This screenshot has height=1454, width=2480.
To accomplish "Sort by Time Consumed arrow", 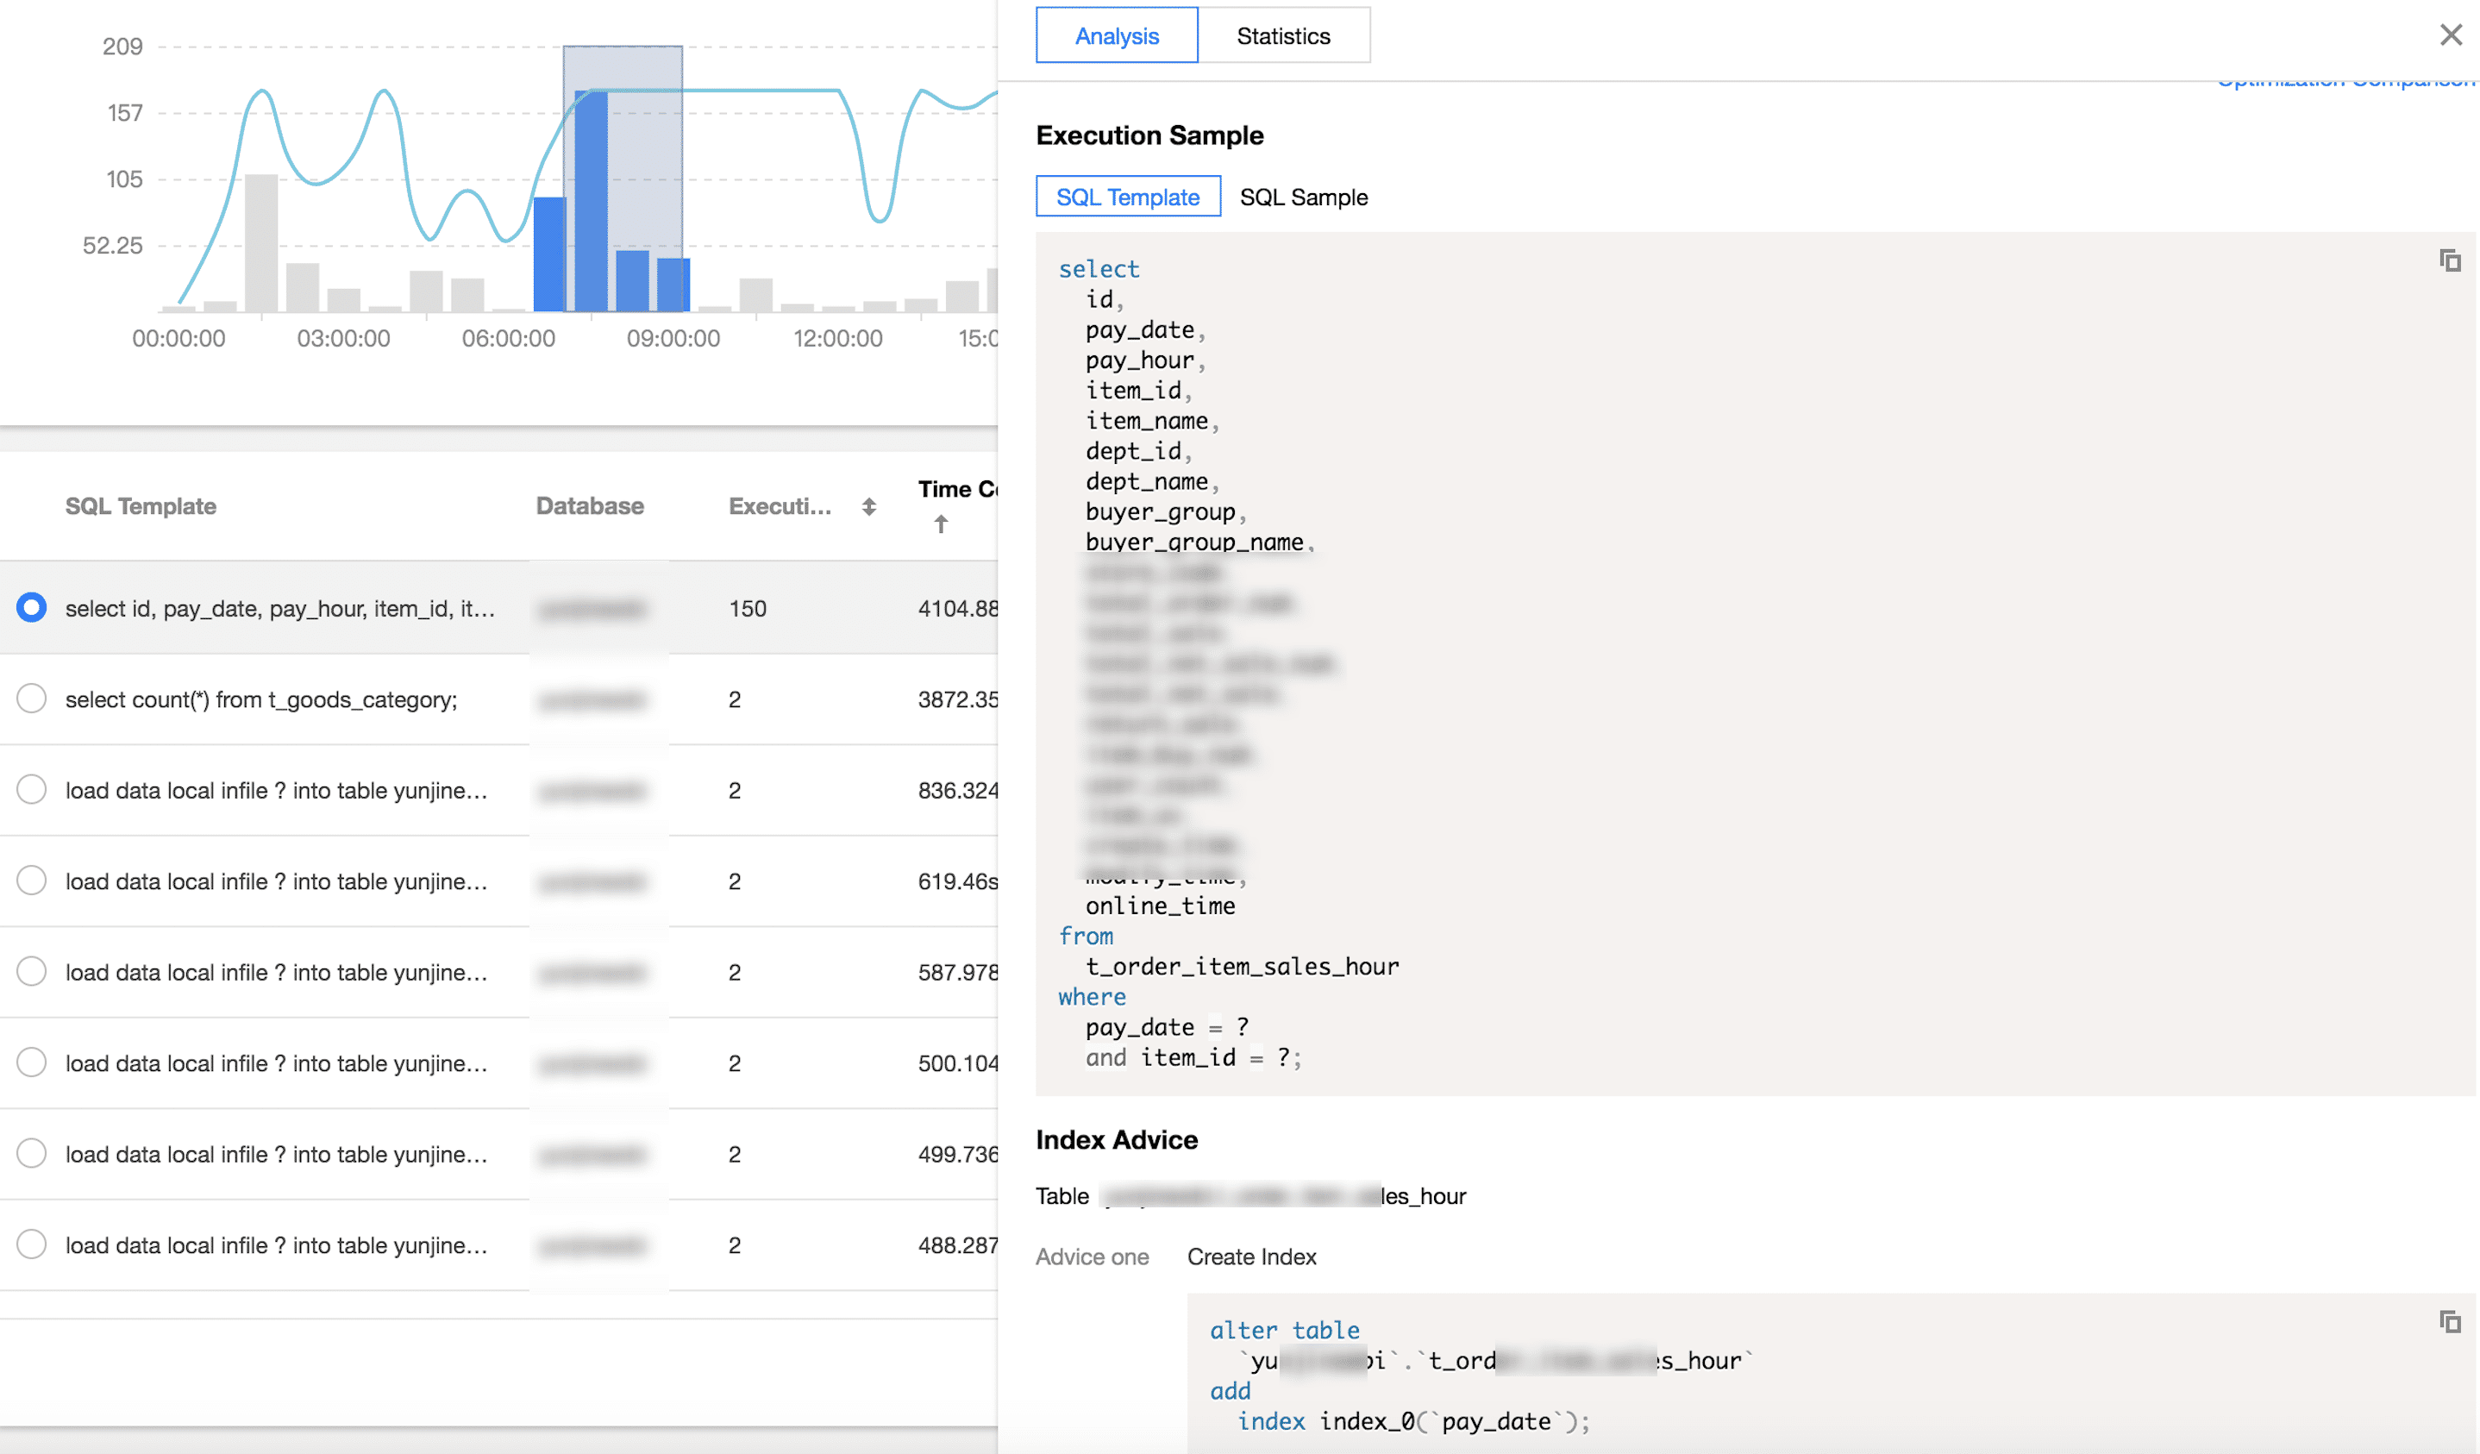I will (941, 524).
